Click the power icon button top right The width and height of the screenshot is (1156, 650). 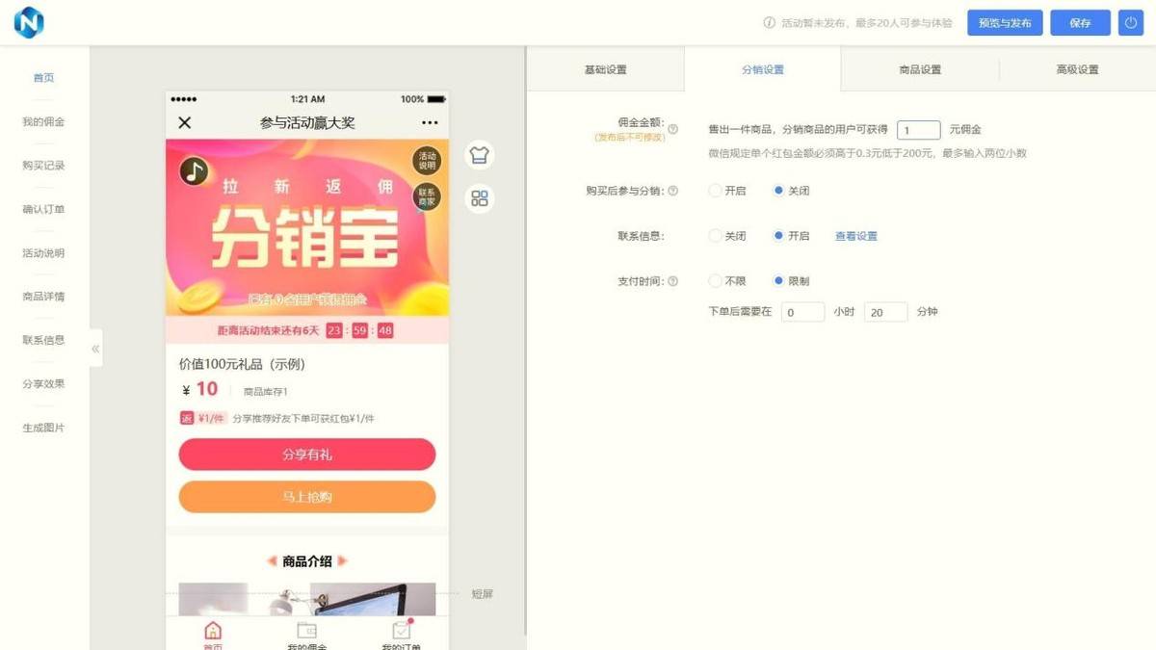coord(1131,23)
